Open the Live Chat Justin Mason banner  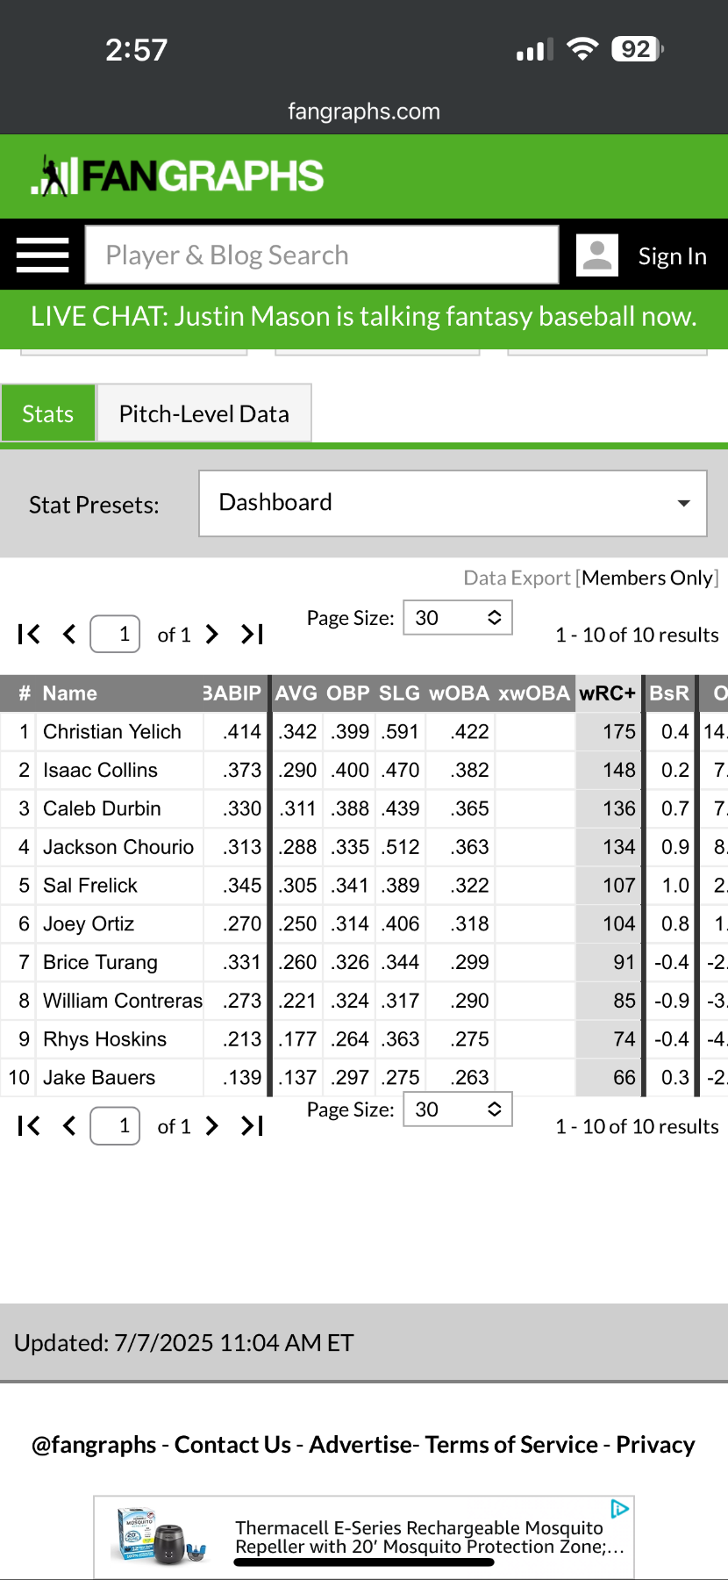point(364,317)
